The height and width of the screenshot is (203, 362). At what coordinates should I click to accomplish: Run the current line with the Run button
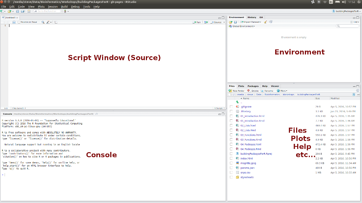click(x=197, y=22)
